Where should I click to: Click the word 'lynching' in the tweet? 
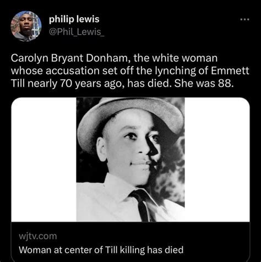[x=176, y=71]
